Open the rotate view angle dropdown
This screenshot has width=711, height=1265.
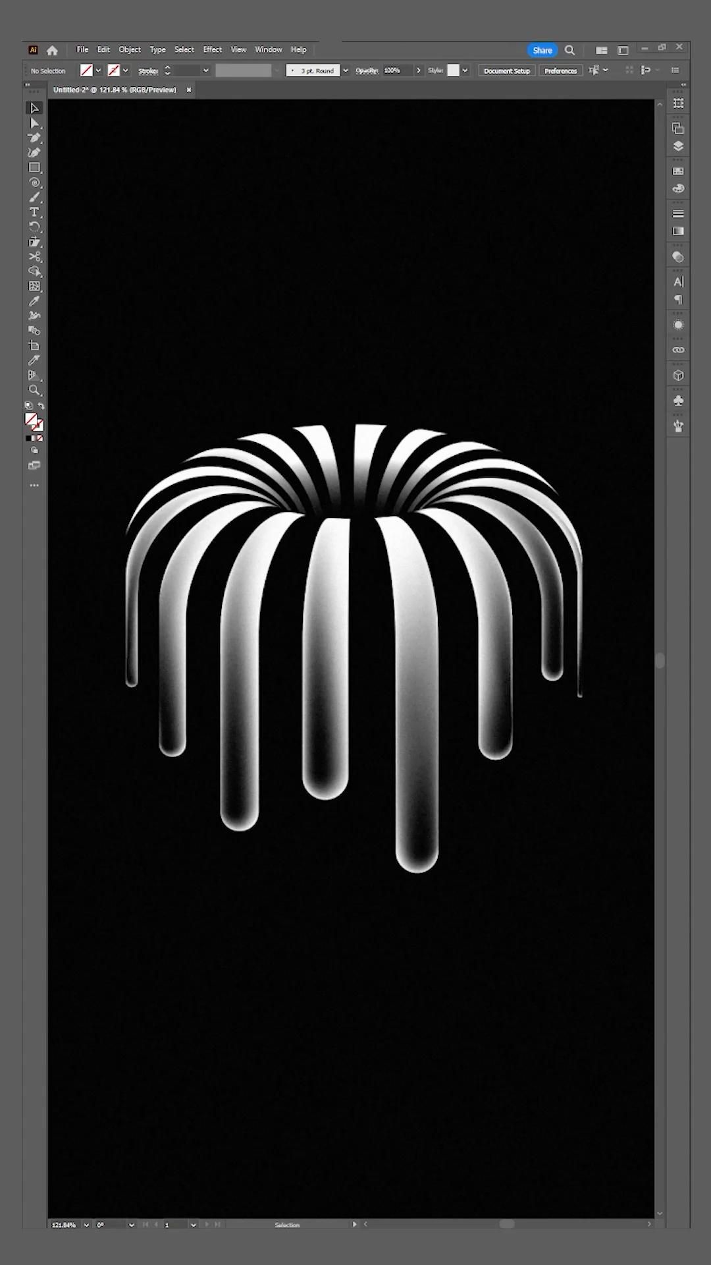coord(131,1225)
